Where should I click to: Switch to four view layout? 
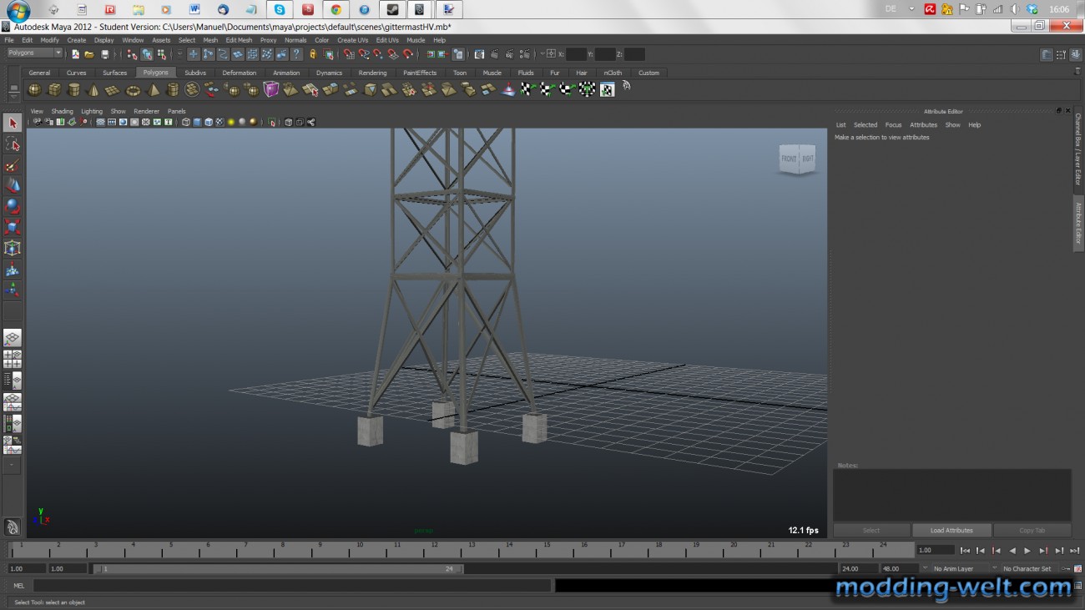(x=13, y=359)
